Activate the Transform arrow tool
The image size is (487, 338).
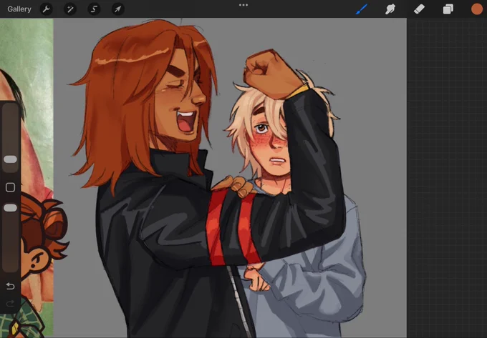117,9
